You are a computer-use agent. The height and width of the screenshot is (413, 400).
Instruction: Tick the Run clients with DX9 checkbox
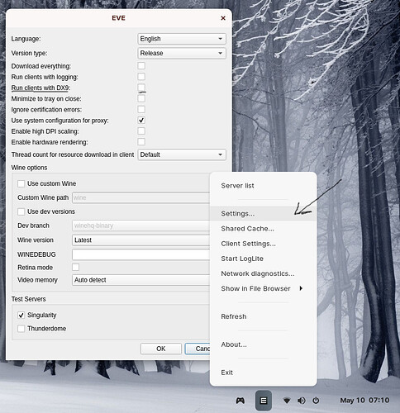[141, 88]
